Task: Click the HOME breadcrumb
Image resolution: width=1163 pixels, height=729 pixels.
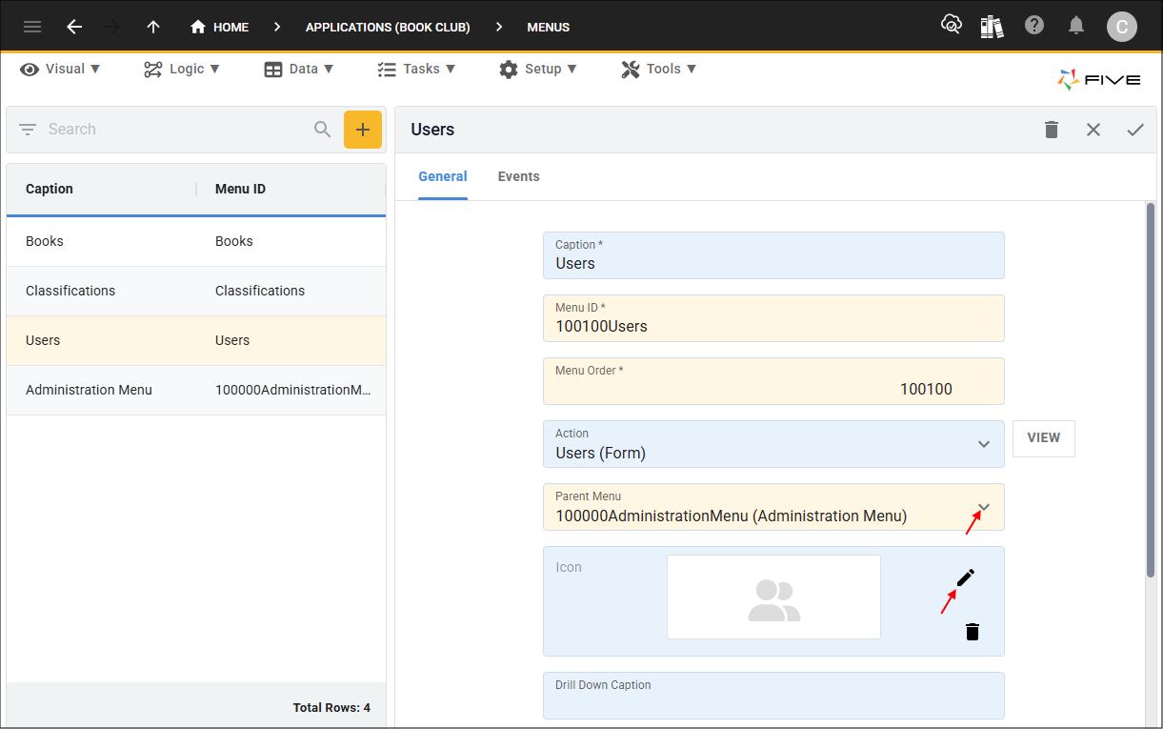Action: [x=220, y=27]
